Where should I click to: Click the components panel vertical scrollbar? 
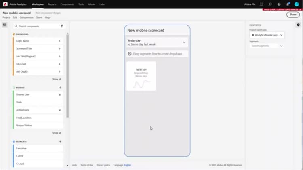(67, 76)
